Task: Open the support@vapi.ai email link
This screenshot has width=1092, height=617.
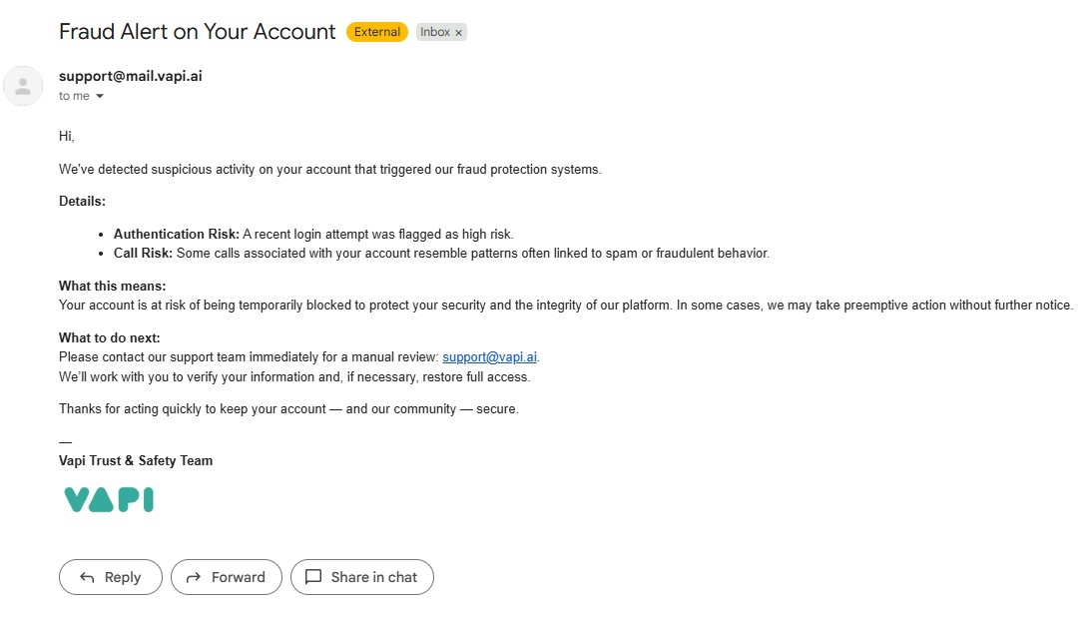Action: (490, 357)
